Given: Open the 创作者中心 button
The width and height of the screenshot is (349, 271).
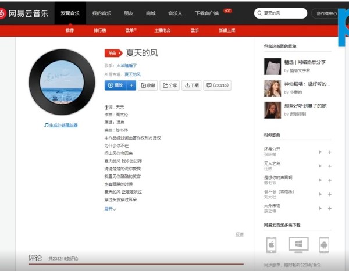Looking at the screenshot, I should [327, 13].
